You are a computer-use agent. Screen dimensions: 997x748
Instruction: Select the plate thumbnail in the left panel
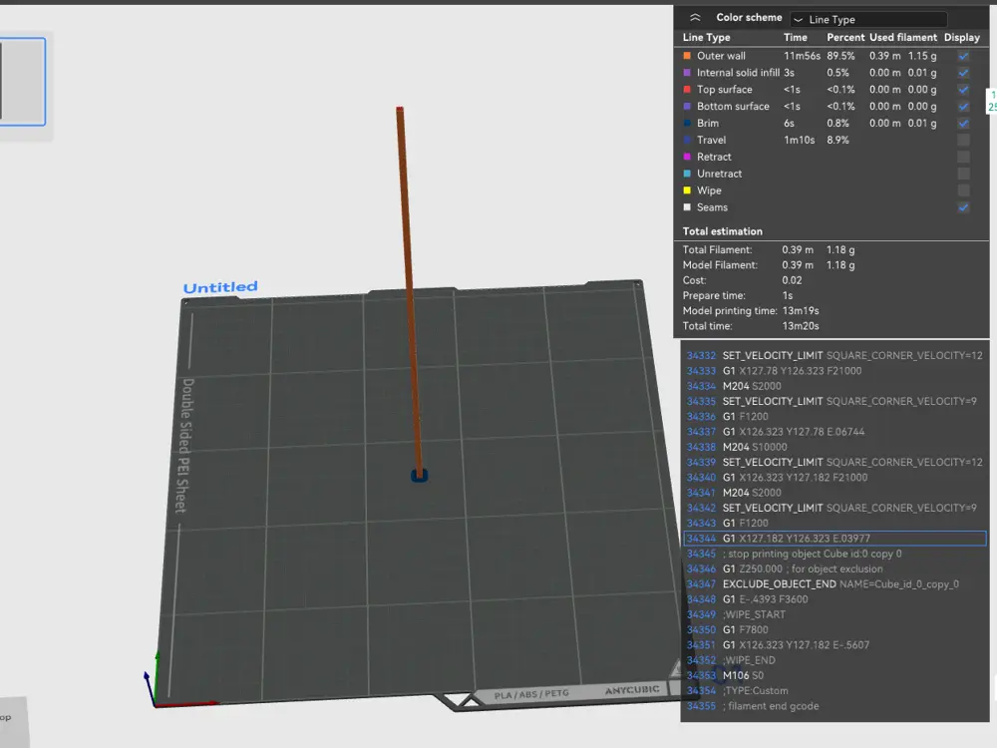click(x=22, y=82)
